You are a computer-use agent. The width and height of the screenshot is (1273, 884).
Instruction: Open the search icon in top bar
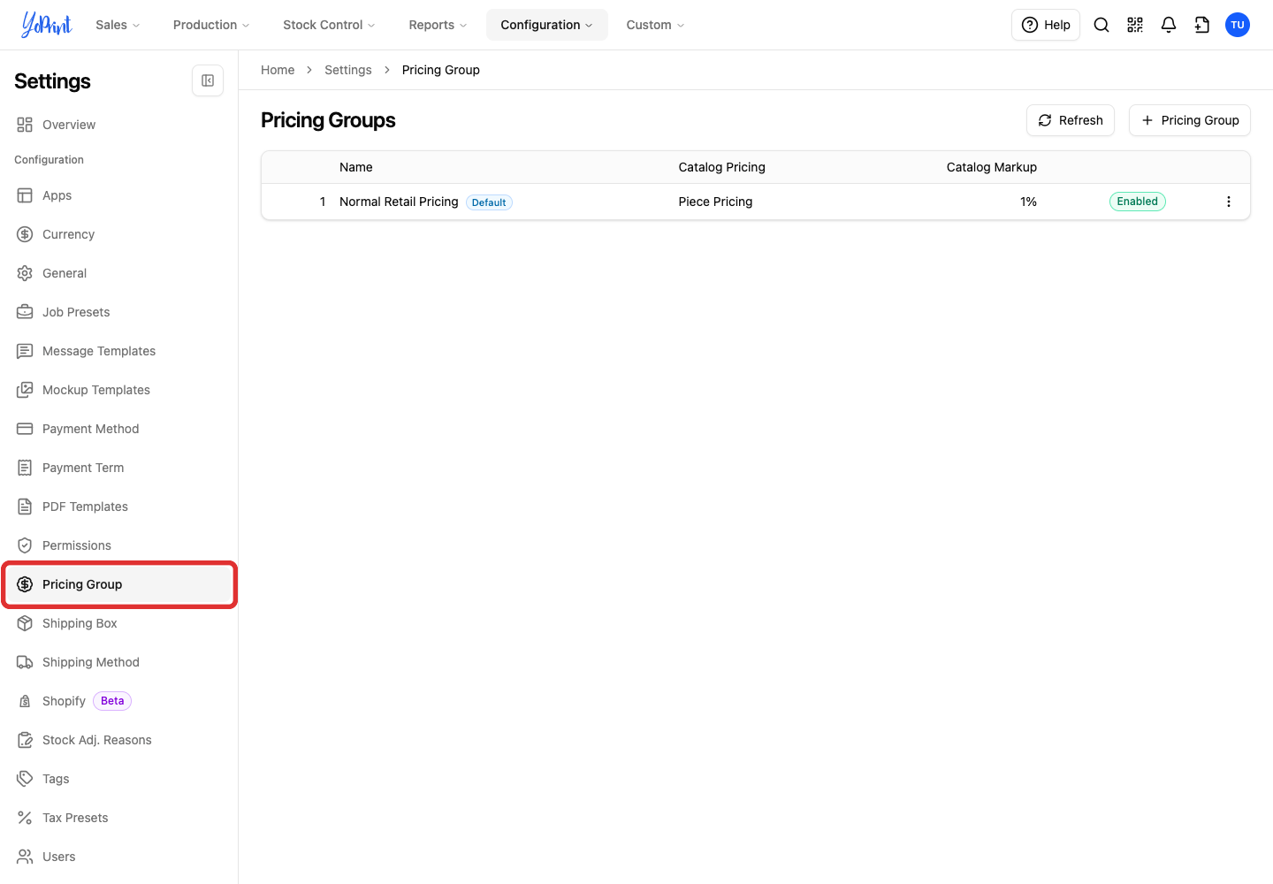pos(1101,25)
